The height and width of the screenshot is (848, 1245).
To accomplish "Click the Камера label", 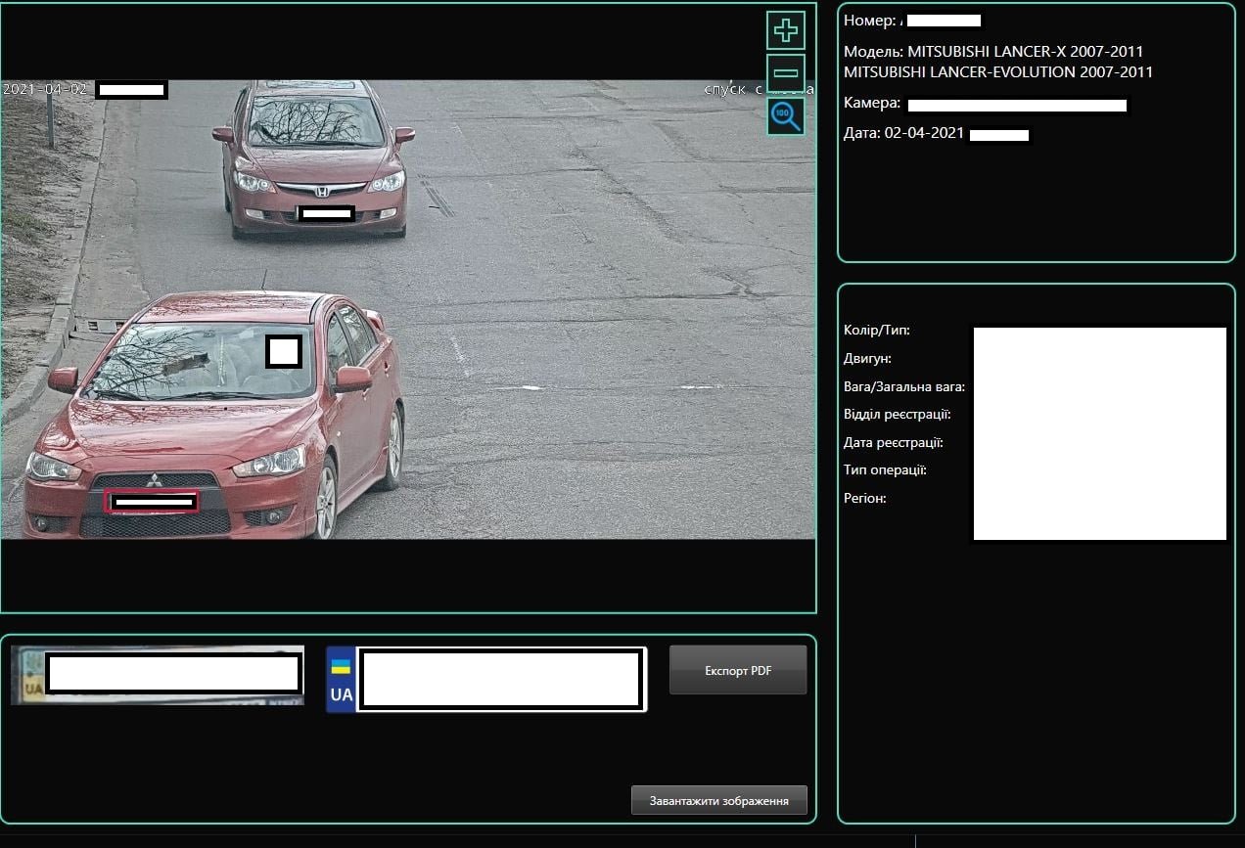I will [871, 103].
